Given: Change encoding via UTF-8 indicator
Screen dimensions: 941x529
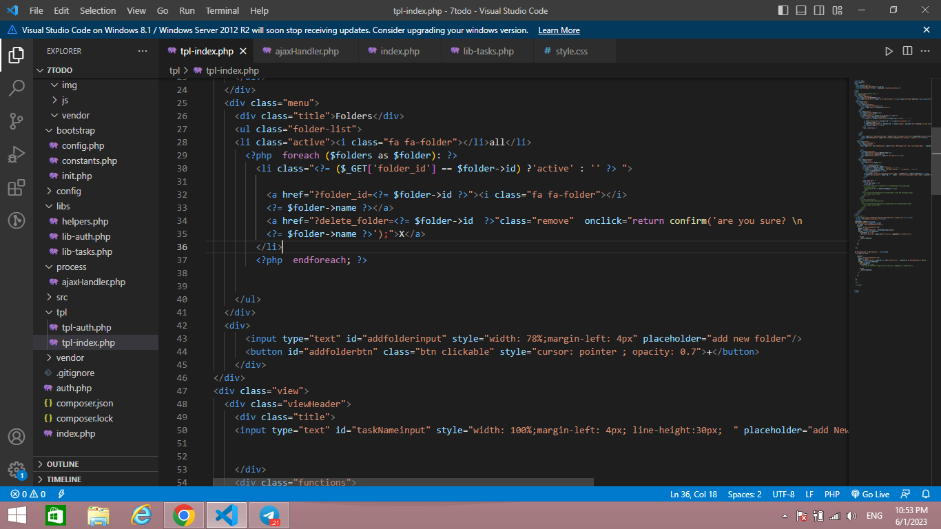Looking at the screenshot, I should 783,494.
